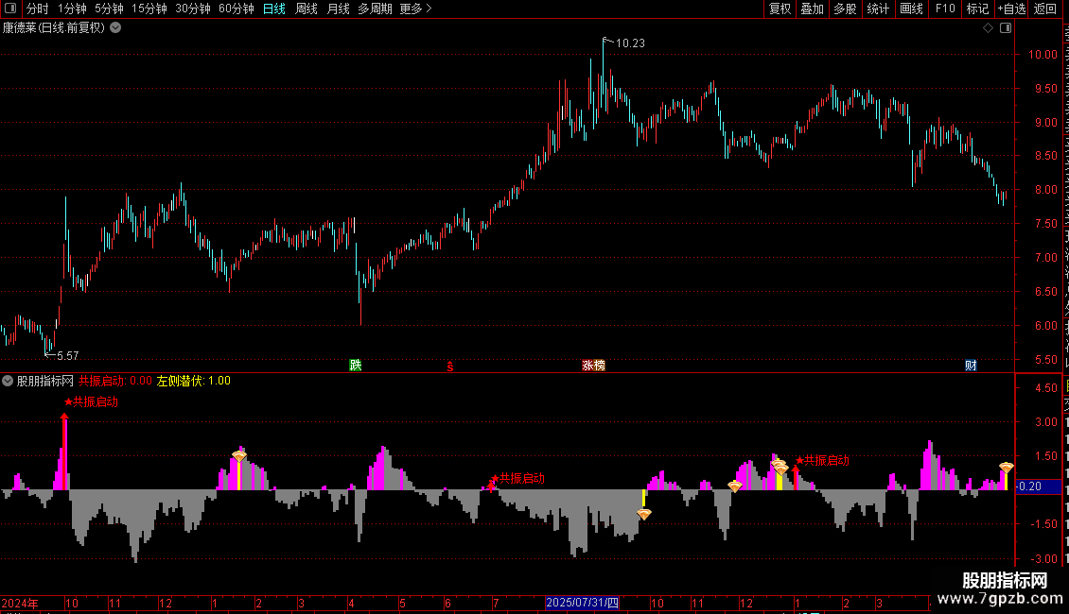
Task: Switch to the 分时 tab
Action: tap(38, 9)
